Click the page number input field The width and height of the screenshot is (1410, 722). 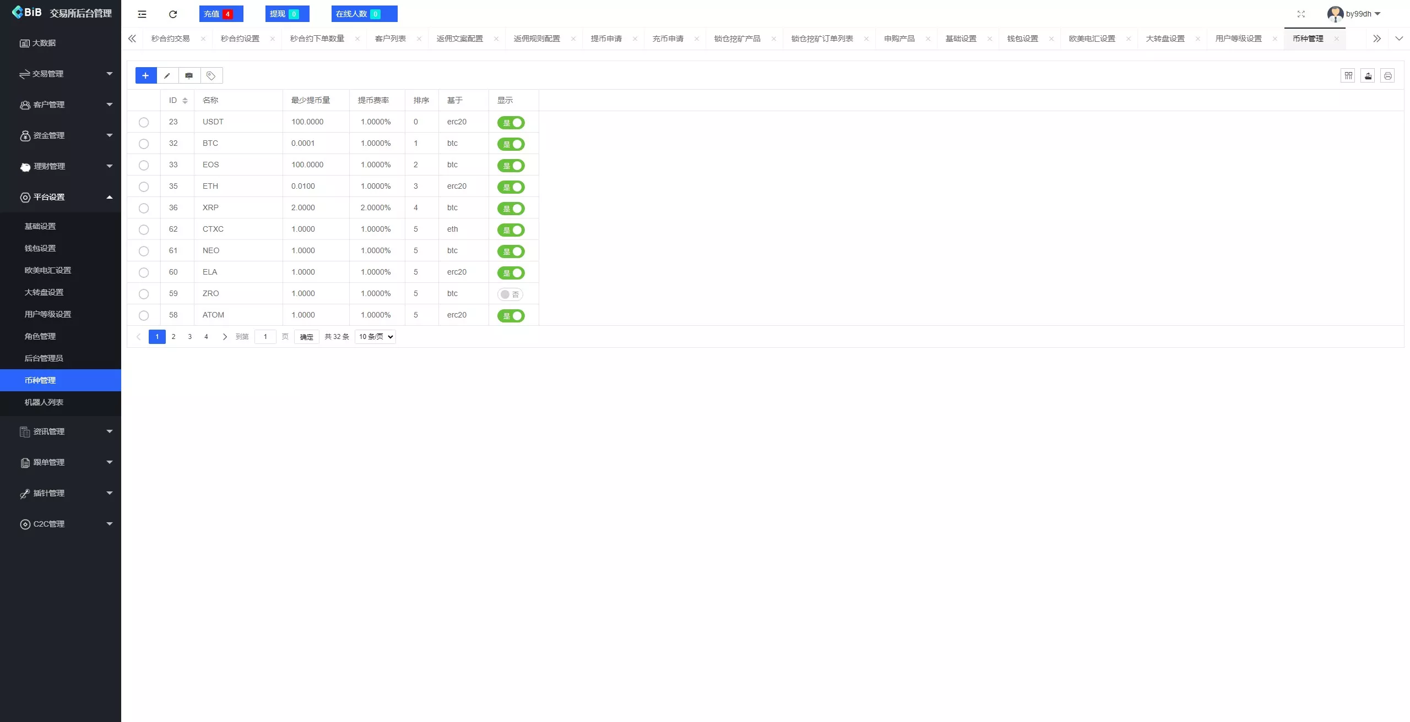(x=266, y=336)
